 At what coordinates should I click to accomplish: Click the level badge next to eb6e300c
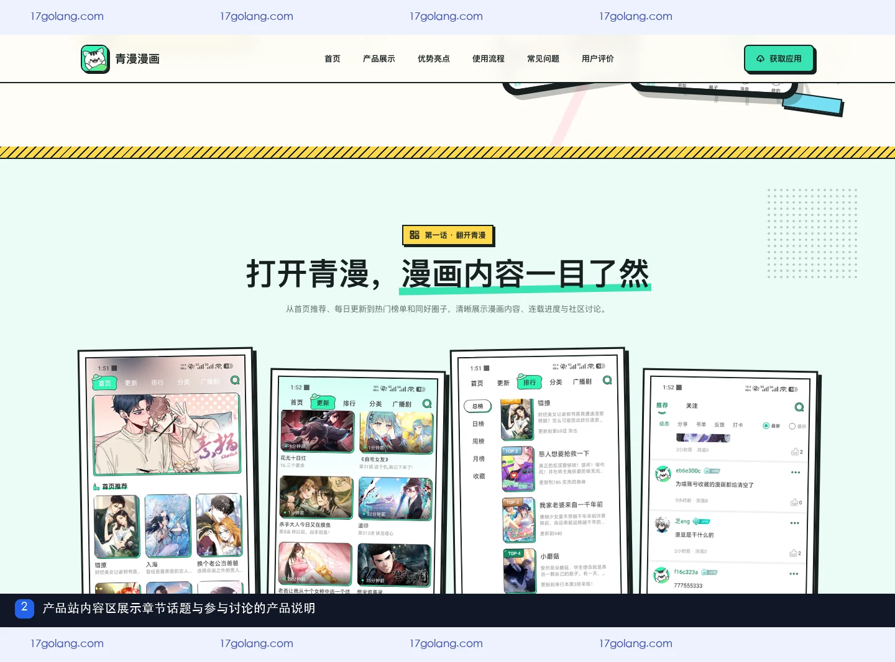tap(712, 471)
